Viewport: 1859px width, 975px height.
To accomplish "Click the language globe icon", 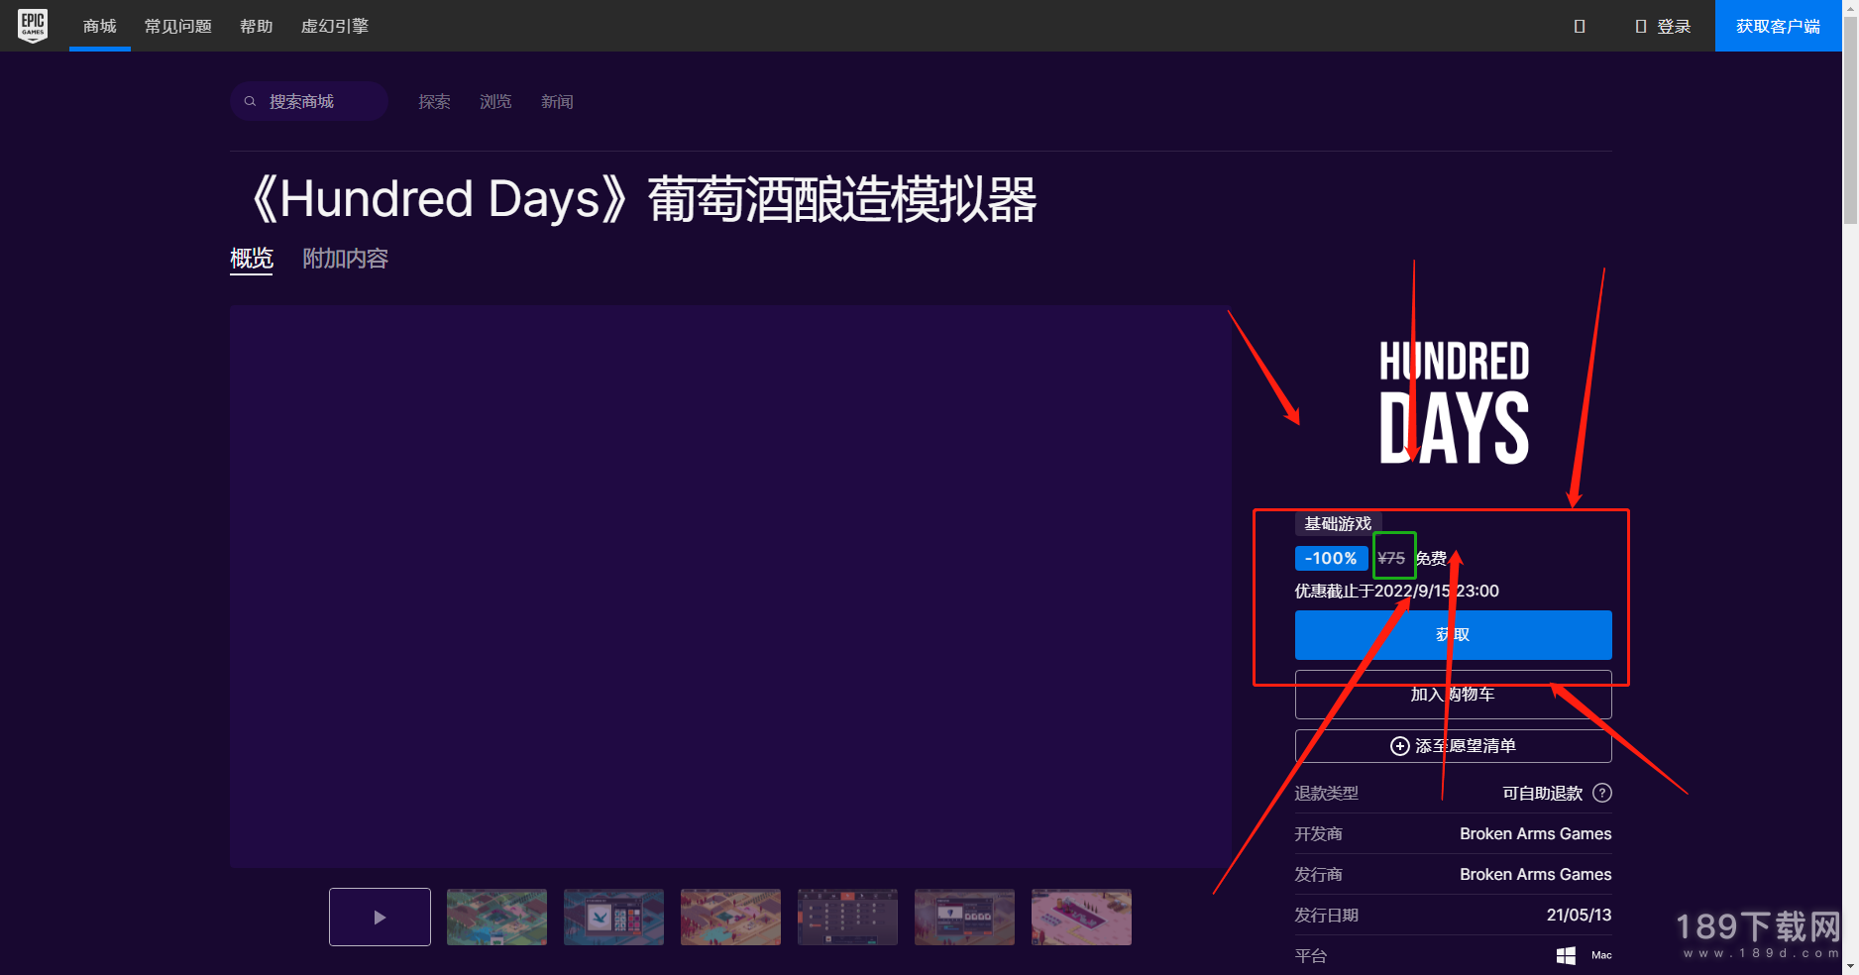I will click(1580, 26).
